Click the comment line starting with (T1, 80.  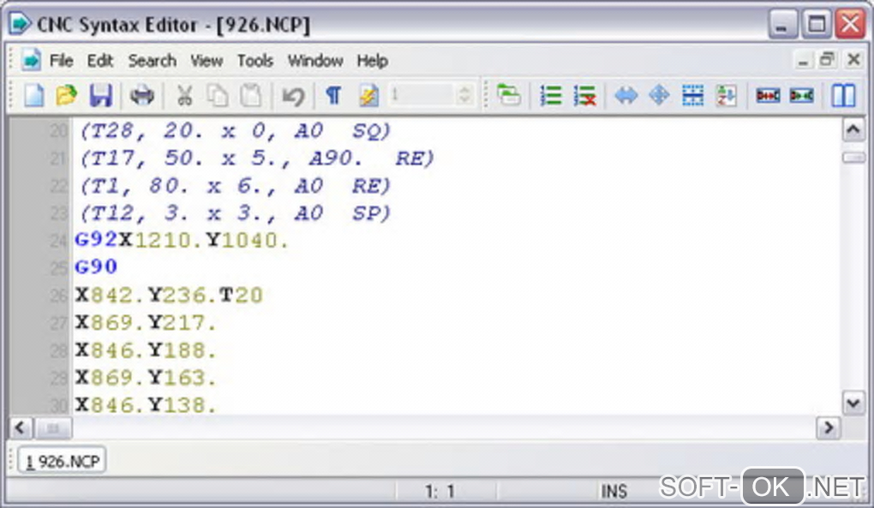click(236, 186)
